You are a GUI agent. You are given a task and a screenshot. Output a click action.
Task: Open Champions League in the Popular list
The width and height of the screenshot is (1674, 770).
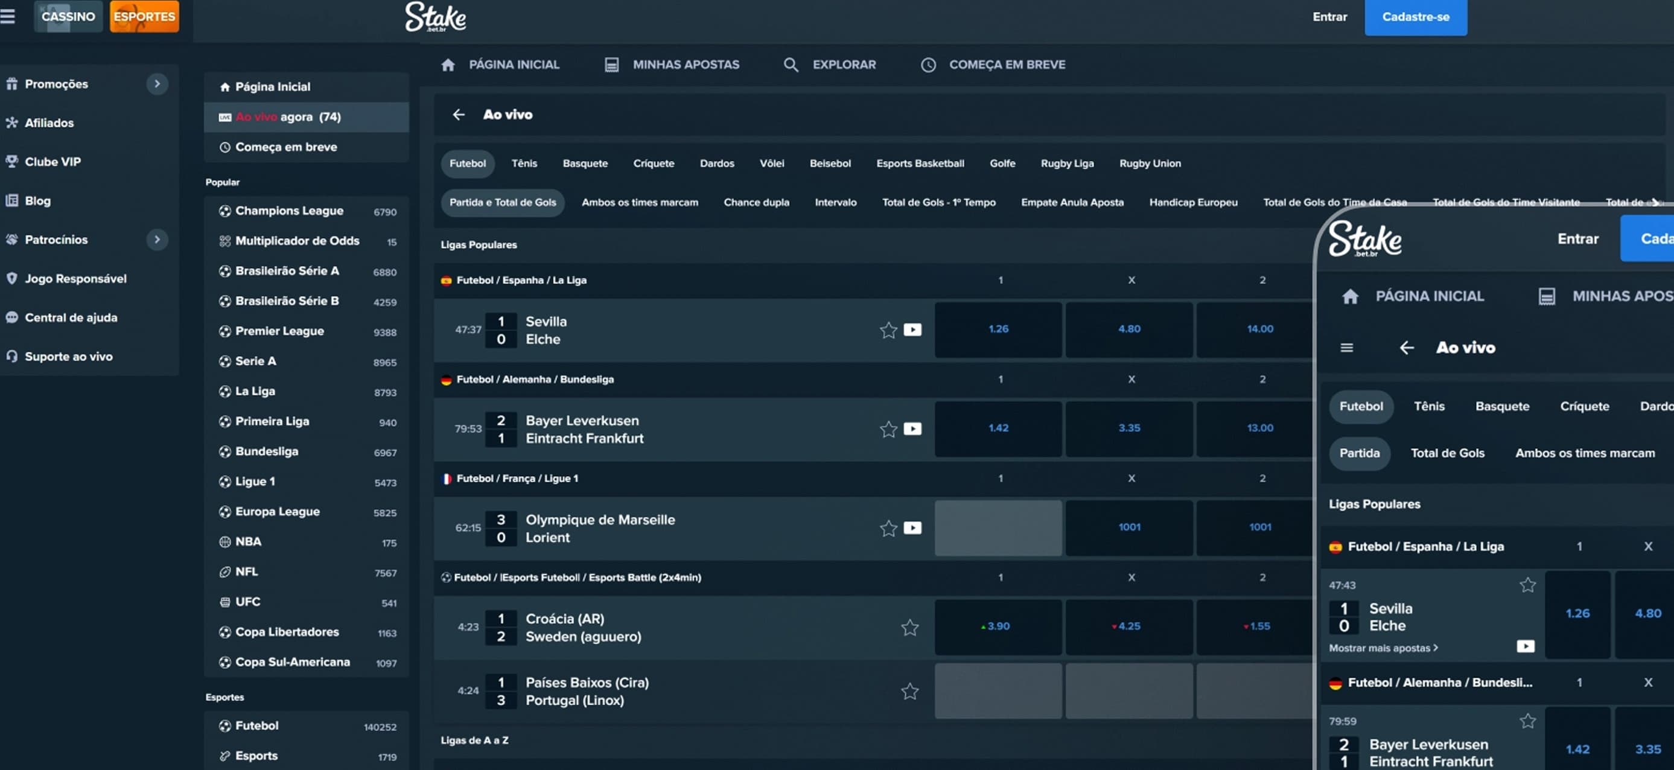(x=306, y=211)
